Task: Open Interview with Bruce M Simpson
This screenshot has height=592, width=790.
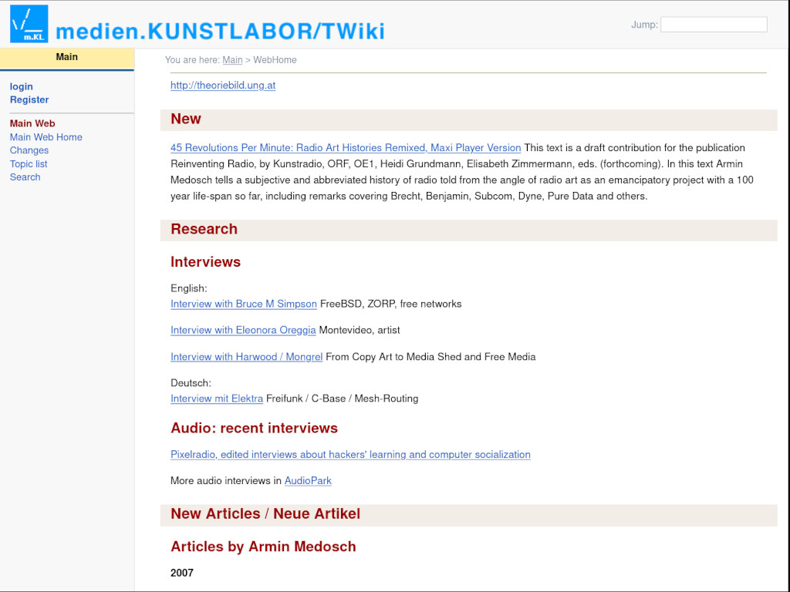Action: point(244,304)
